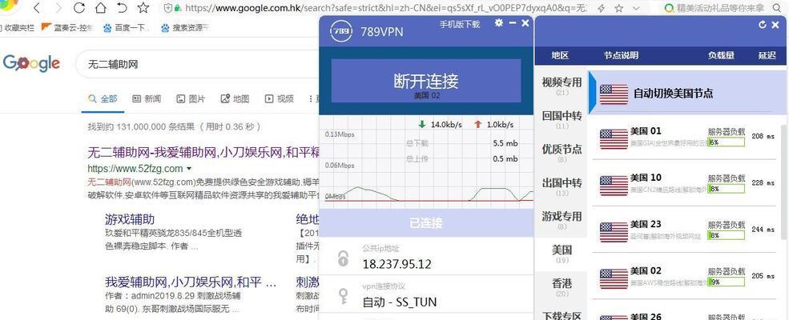
Task: Click the 已连接 status bar
Action: 426,223
